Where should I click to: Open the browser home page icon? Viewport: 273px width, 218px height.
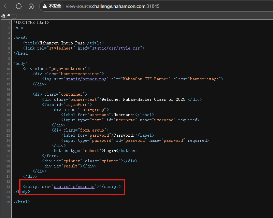[31, 6]
